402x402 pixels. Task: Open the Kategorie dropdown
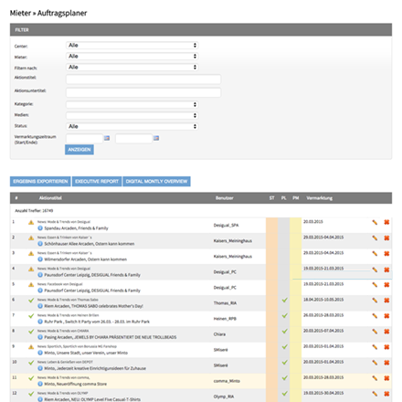pyautogui.click(x=132, y=104)
